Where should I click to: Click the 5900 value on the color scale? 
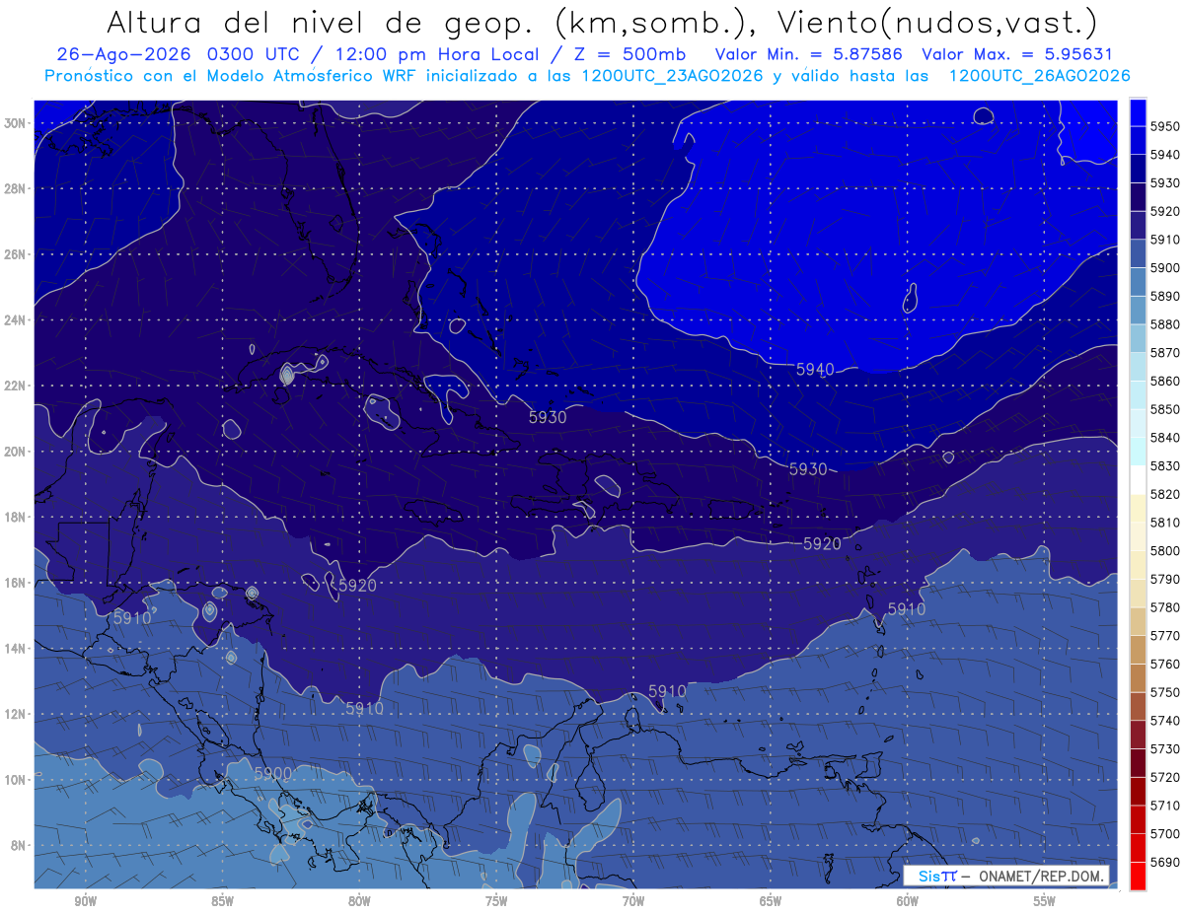1165,268
